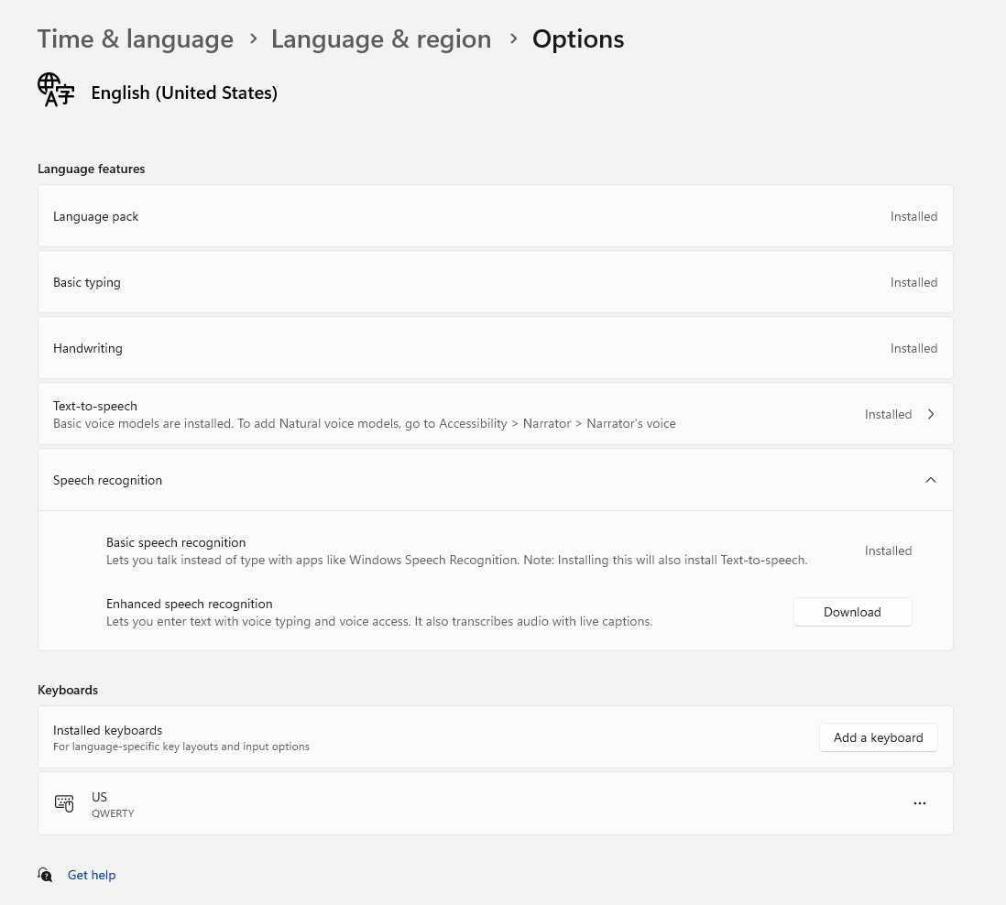This screenshot has width=1006, height=905.
Task: Go back to Time & language breadcrumb
Action: 136,39
